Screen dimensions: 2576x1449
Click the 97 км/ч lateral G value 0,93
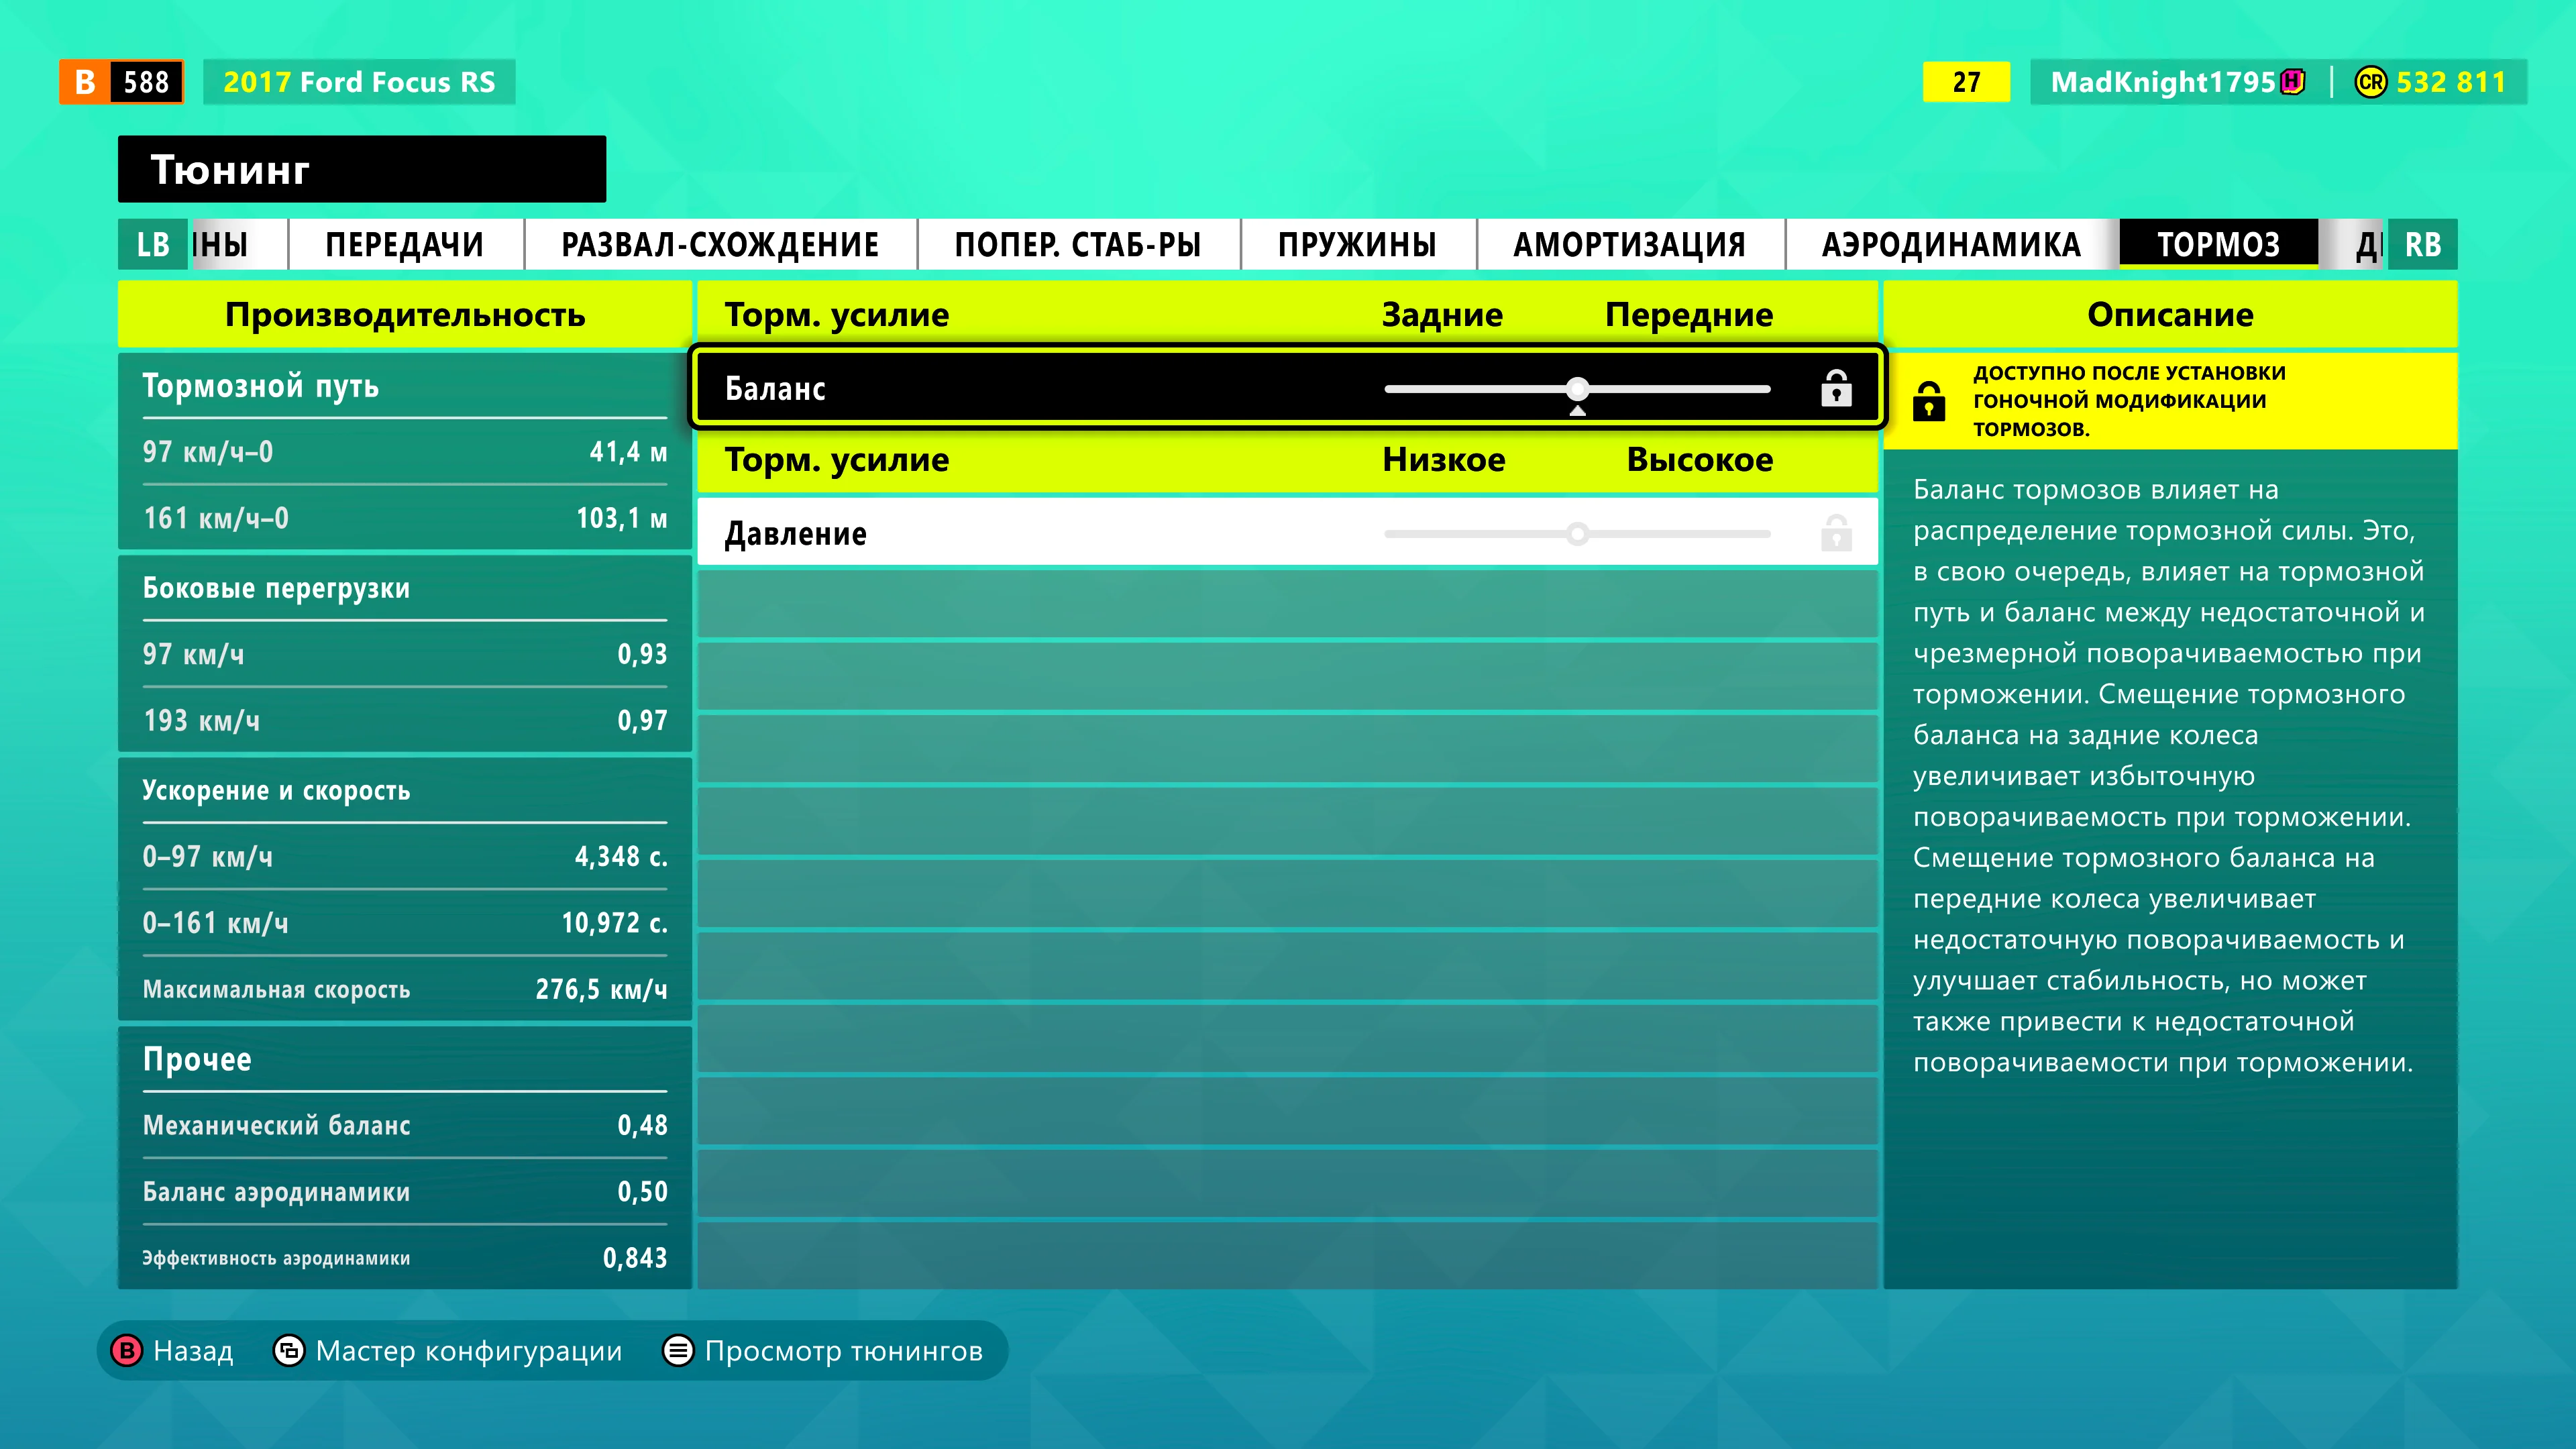642,654
